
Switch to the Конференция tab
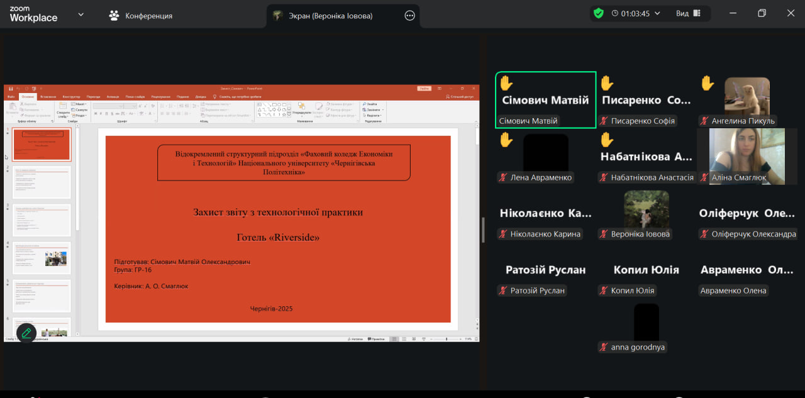(x=148, y=16)
